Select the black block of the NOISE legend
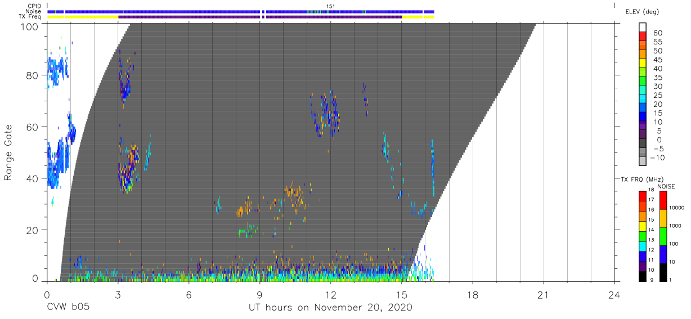The image size is (691, 319). pyautogui.click(x=663, y=272)
